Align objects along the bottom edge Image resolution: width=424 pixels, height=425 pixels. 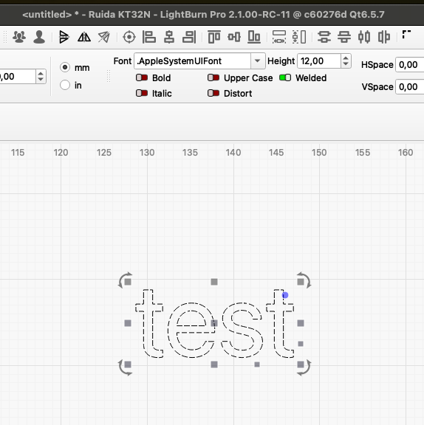point(254,37)
